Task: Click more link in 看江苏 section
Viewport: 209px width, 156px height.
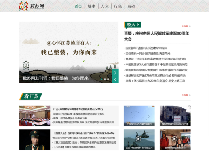Action: [x=186, y=95]
